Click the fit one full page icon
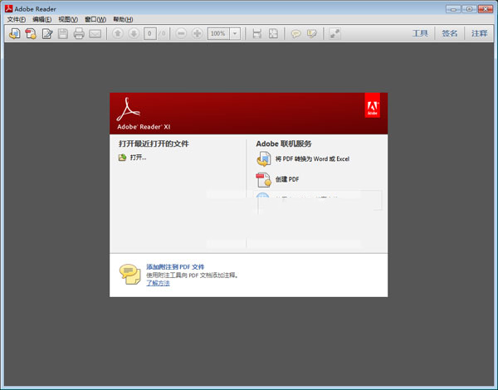The width and height of the screenshot is (498, 390). (273, 33)
